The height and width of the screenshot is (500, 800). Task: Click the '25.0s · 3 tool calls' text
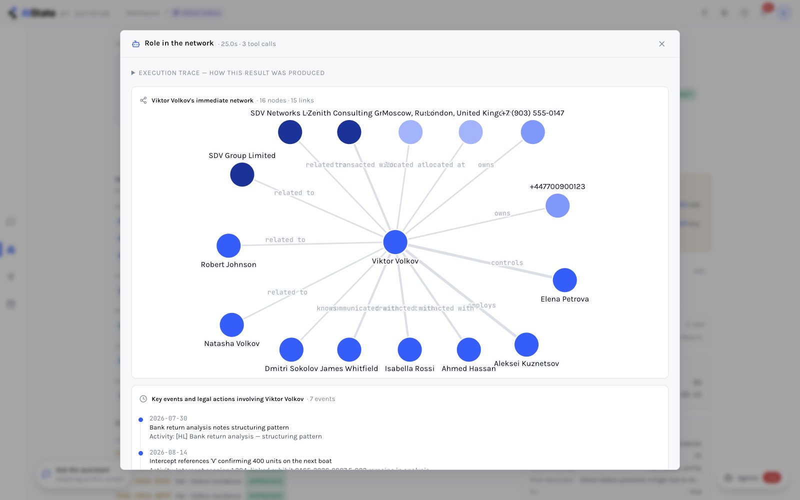(248, 44)
